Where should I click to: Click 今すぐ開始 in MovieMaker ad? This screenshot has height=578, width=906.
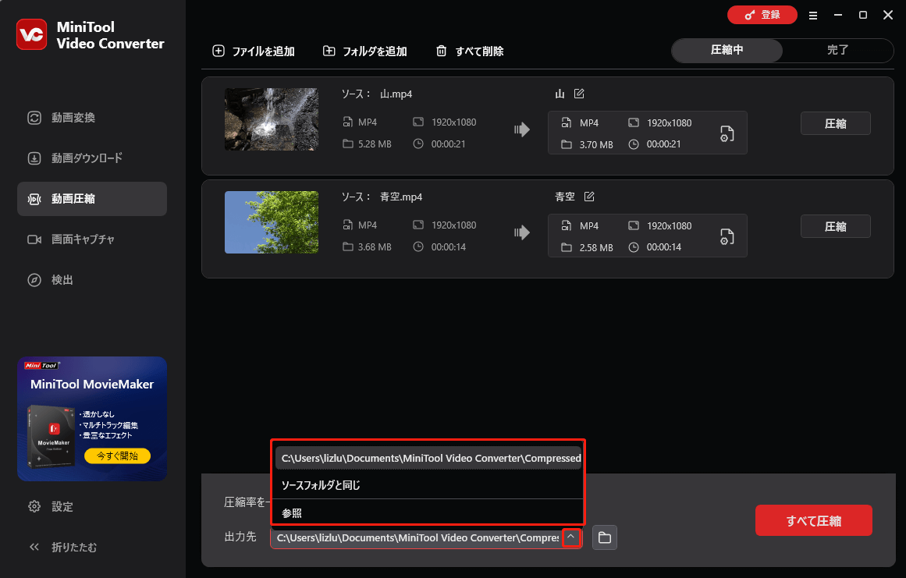[x=117, y=456]
